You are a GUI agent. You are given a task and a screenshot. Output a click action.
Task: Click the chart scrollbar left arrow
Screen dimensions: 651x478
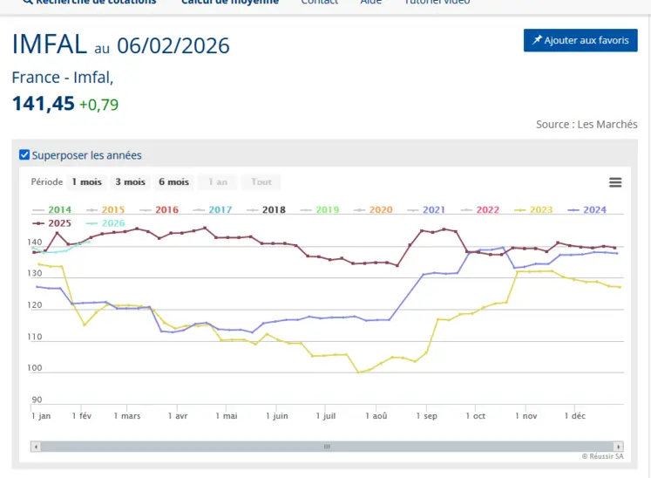coord(36,447)
